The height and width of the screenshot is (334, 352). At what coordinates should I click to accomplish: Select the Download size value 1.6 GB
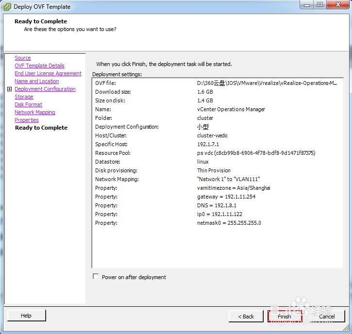(205, 92)
